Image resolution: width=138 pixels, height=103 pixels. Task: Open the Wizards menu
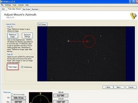21,5
